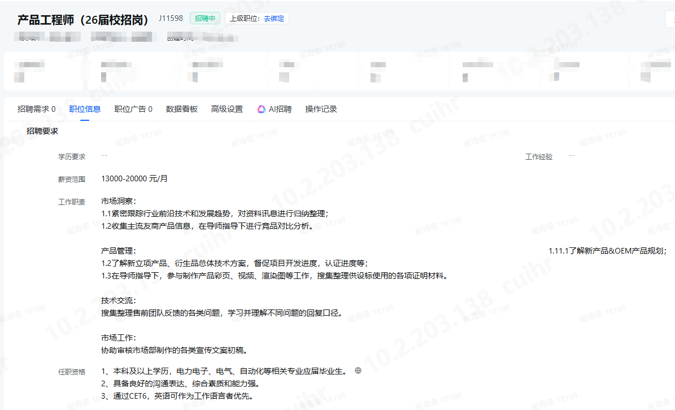Click the globe icon beside 任职资格 text
This screenshot has height=410, width=675.
358,370
